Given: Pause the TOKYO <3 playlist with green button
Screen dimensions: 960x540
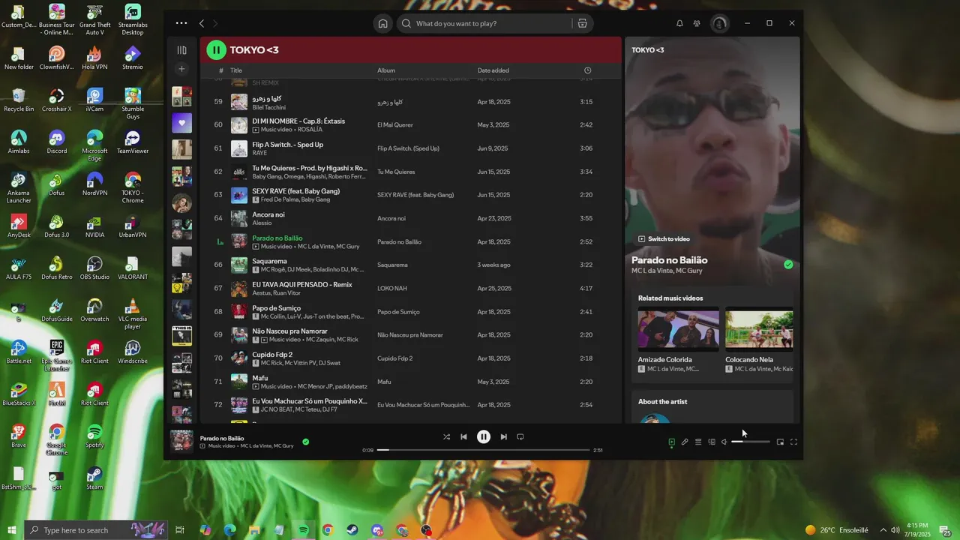Looking at the screenshot, I should [216, 50].
